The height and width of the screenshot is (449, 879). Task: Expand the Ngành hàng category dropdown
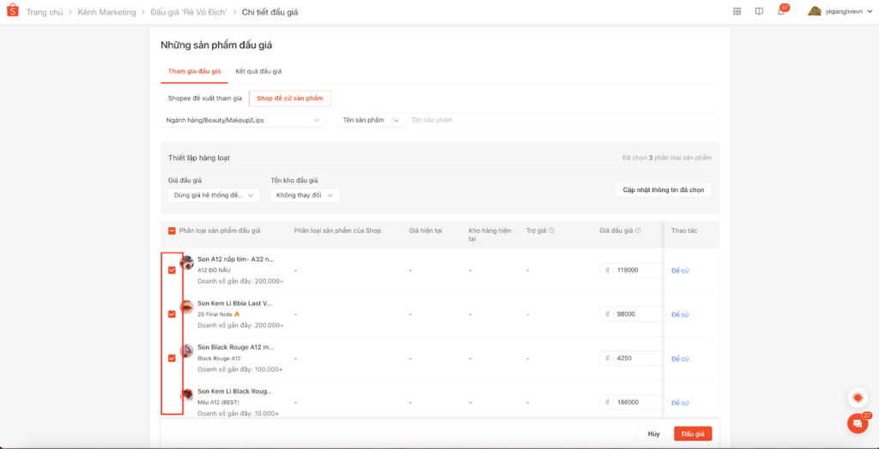coord(243,121)
